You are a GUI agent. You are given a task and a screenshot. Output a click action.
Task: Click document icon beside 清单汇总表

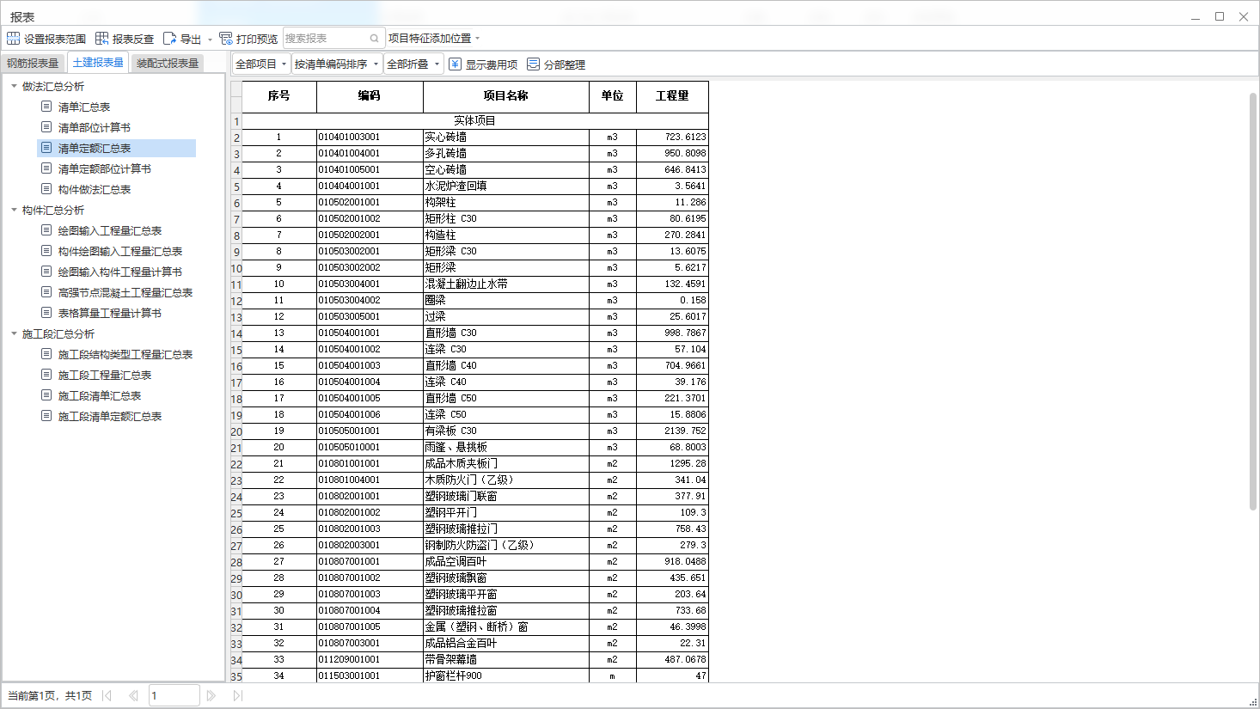pyautogui.click(x=46, y=107)
